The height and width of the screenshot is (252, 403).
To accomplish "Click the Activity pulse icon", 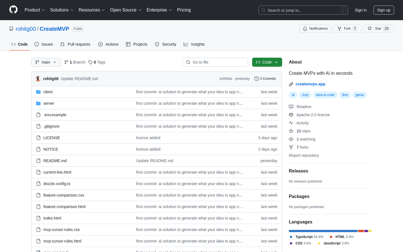I will point(291,123).
